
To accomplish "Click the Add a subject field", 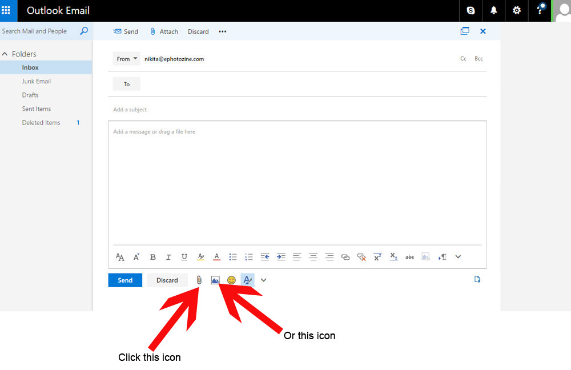I will (297, 109).
